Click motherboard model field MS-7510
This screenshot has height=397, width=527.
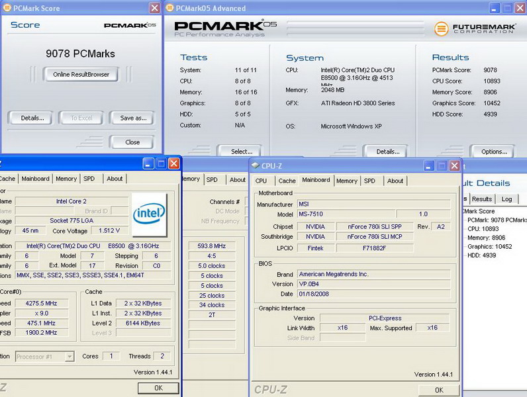tap(346, 214)
